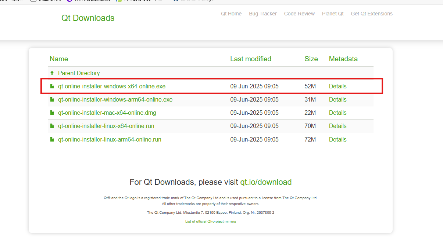Screen dimensions: 443x242
Task: Sort the listing by the Name column
Action: [59, 59]
